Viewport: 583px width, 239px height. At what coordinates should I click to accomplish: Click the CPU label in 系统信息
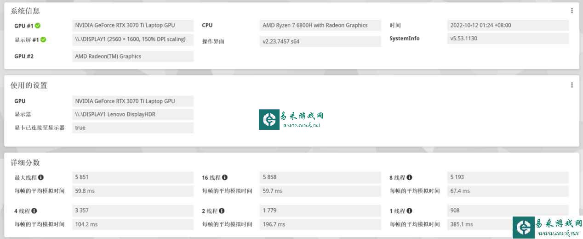point(207,25)
